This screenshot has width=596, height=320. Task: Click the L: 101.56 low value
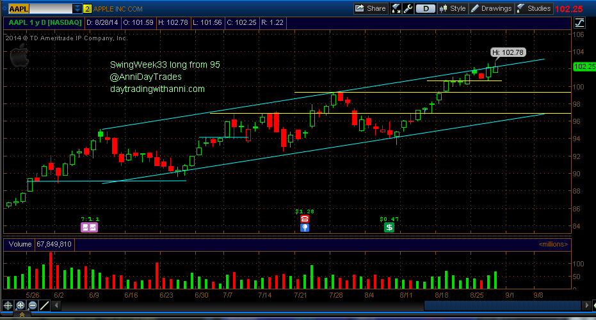coord(207,23)
